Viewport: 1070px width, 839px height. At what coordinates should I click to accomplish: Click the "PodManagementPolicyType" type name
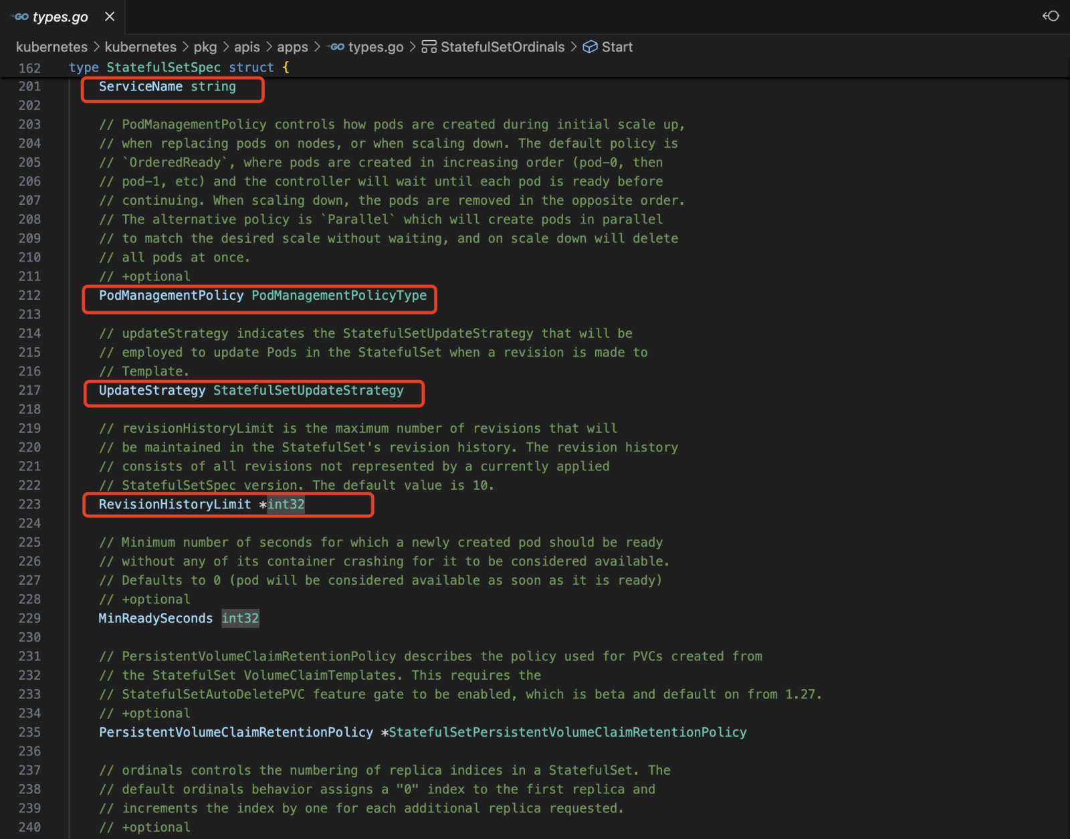[x=339, y=295]
